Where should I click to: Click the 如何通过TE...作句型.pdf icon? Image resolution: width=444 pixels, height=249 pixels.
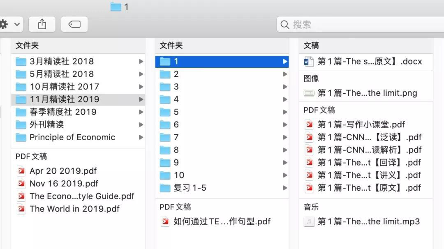click(x=165, y=222)
